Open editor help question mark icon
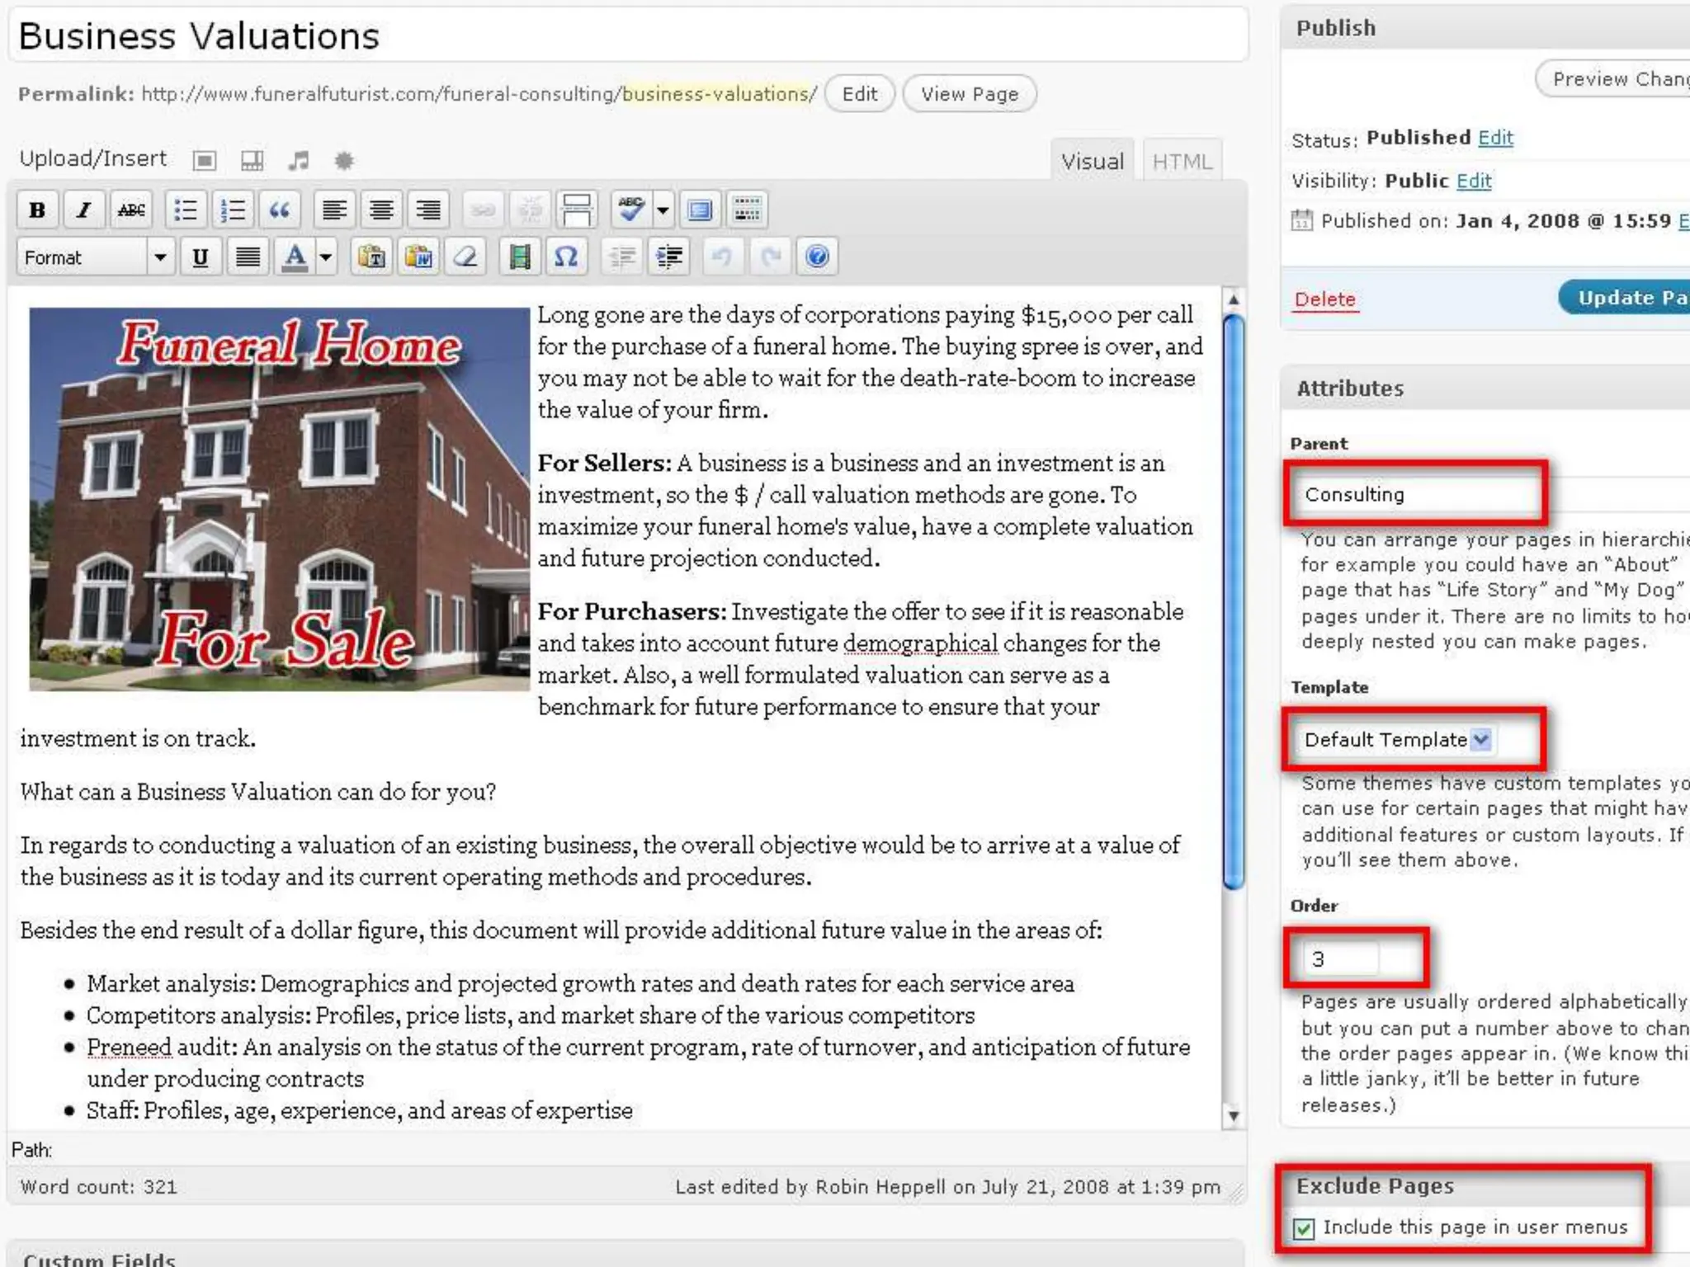This screenshot has width=1690, height=1267. point(817,257)
